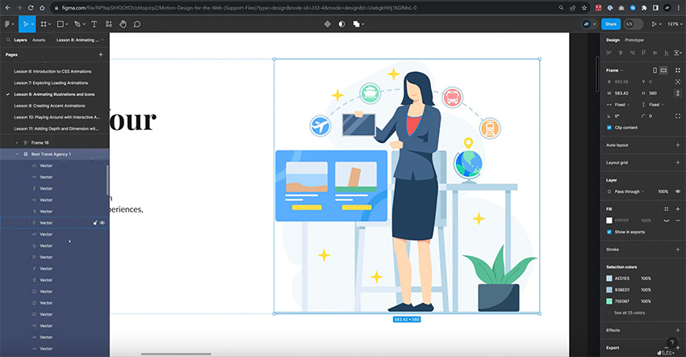Image resolution: width=686 pixels, height=357 pixels.
Task: Click the Present play icon
Action: tap(654, 24)
